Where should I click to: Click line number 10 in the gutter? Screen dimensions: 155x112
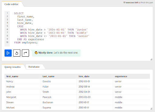(7, 42)
